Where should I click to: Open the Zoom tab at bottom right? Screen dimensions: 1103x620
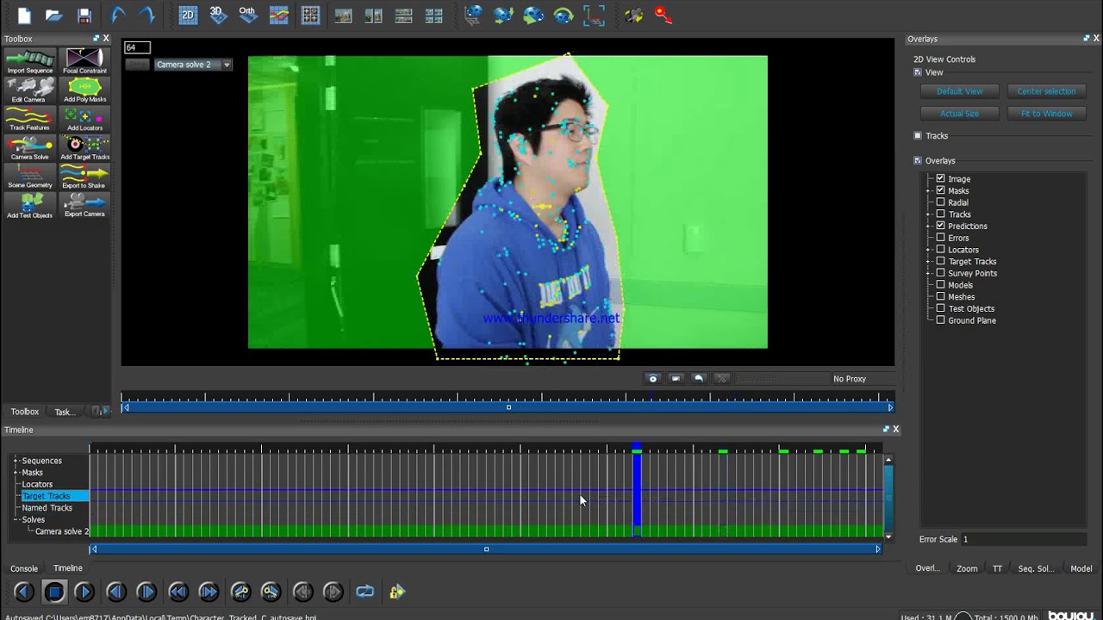click(x=967, y=568)
